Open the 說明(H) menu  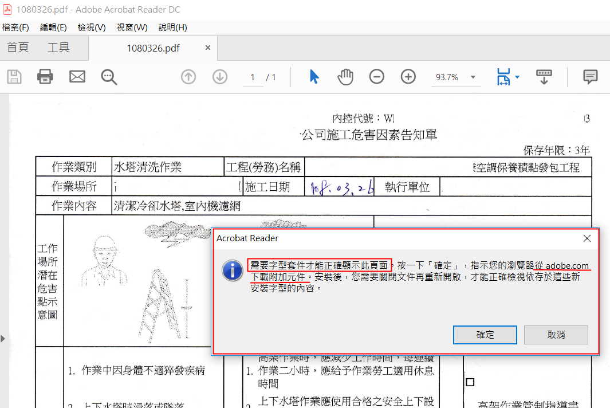(173, 28)
